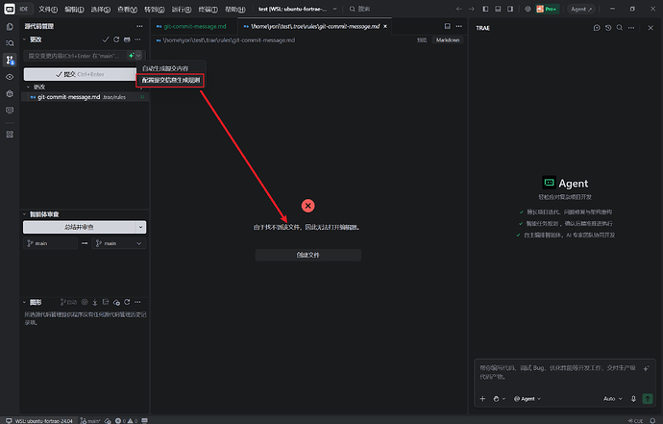The image size is (663, 424).
Task: Collapse the 图形 graph section
Action: click(25, 302)
